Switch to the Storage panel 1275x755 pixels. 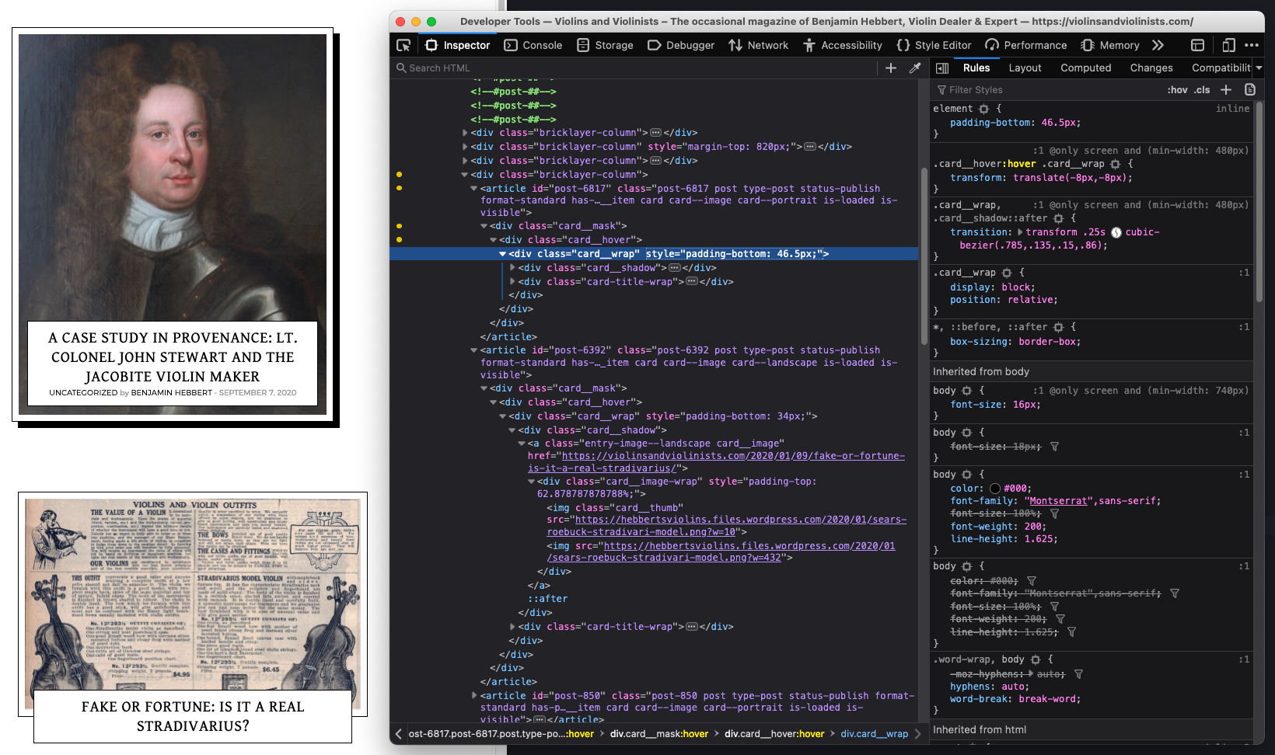[x=605, y=45]
